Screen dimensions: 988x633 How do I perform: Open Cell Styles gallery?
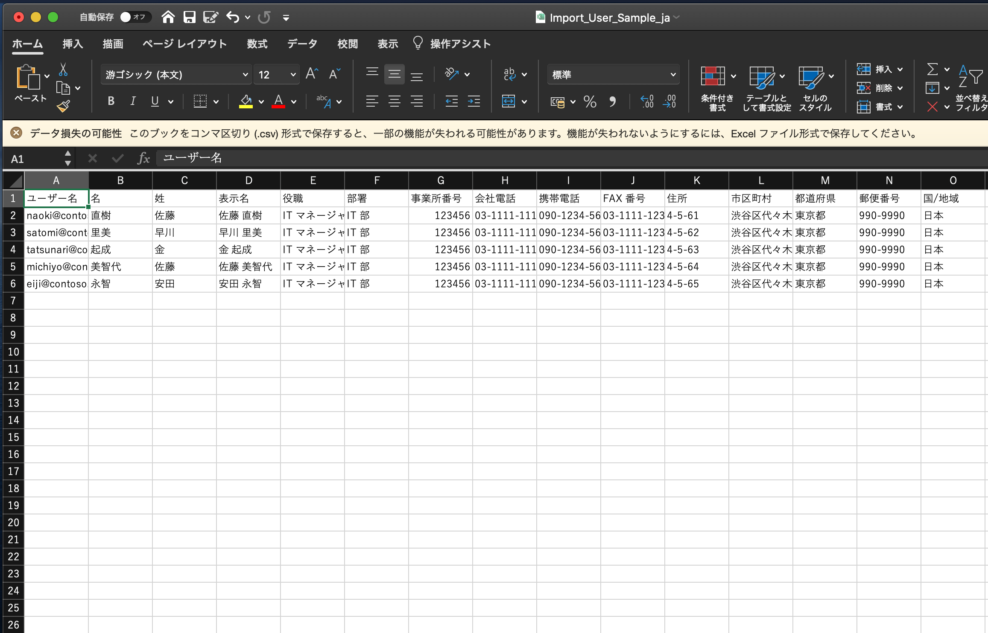pos(816,89)
